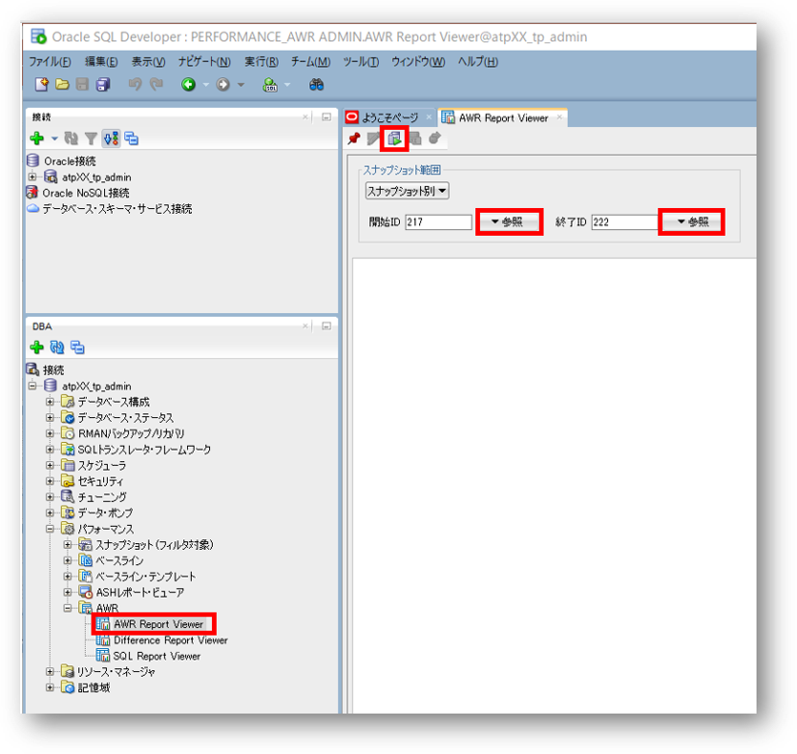Select Difference Report Viewer in the tree

coord(170,640)
